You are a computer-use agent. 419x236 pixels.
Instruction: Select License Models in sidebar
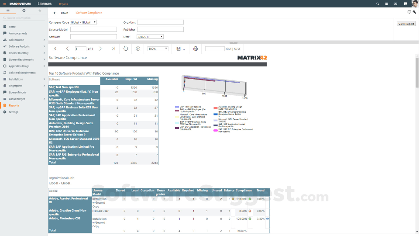click(17, 92)
